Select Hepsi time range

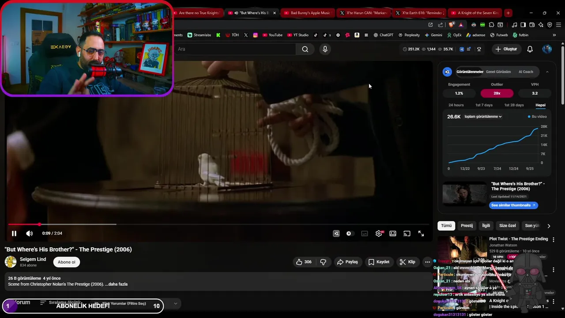coord(540,105)
